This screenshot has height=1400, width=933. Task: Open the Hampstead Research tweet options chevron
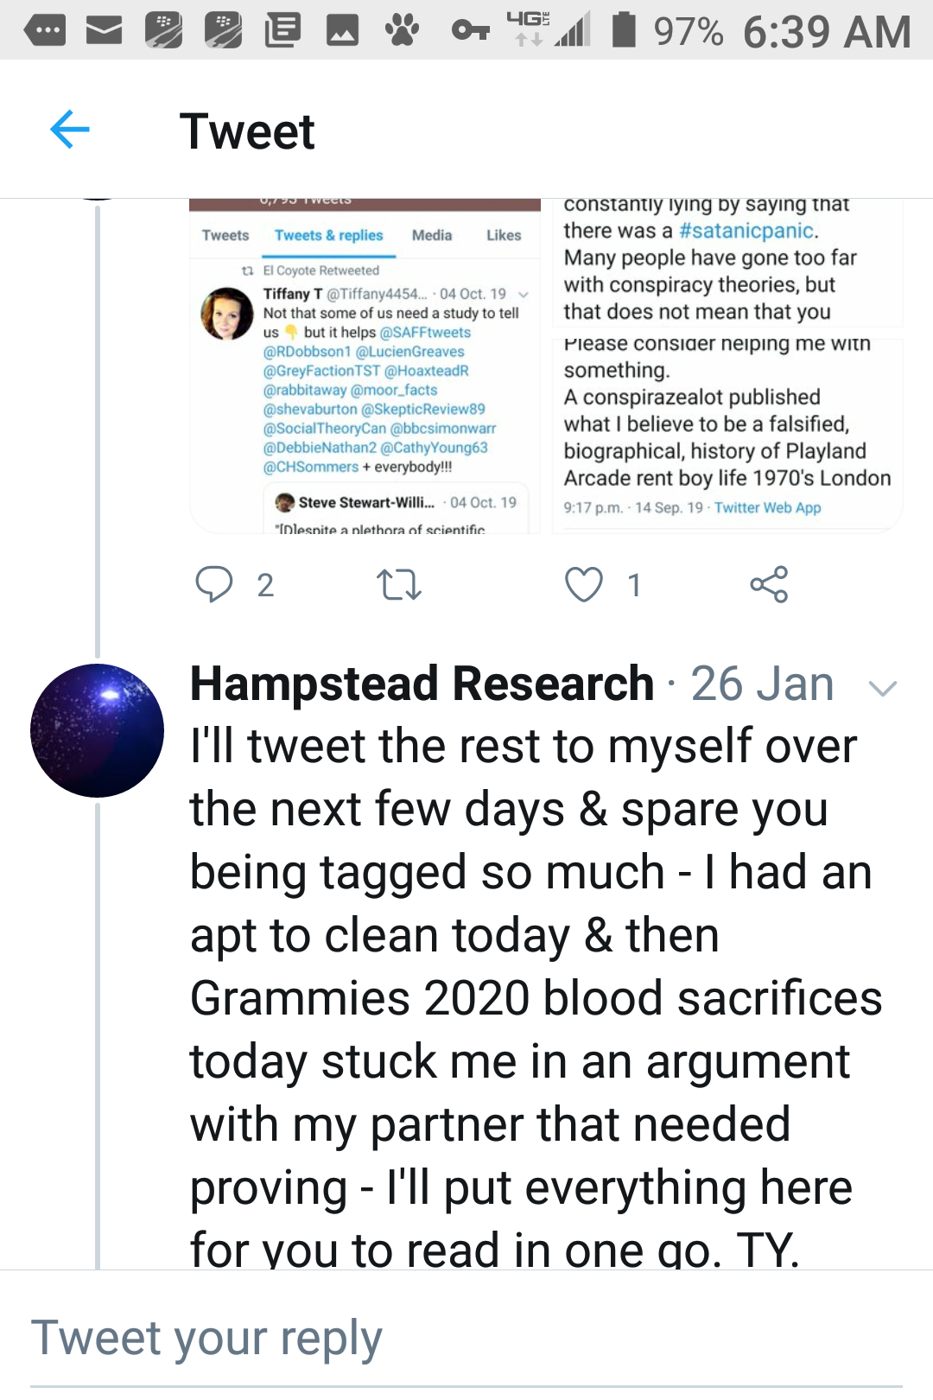click(882, 688)
